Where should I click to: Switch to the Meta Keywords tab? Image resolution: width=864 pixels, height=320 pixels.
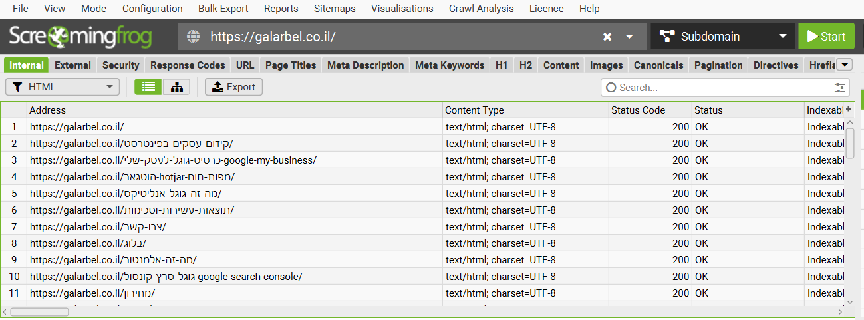coord(450,65)
